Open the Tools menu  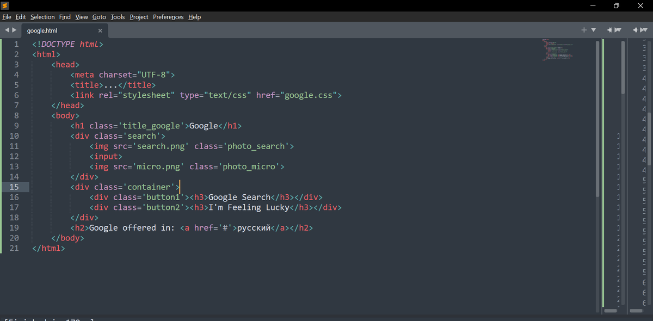click(x=118, y=17)
